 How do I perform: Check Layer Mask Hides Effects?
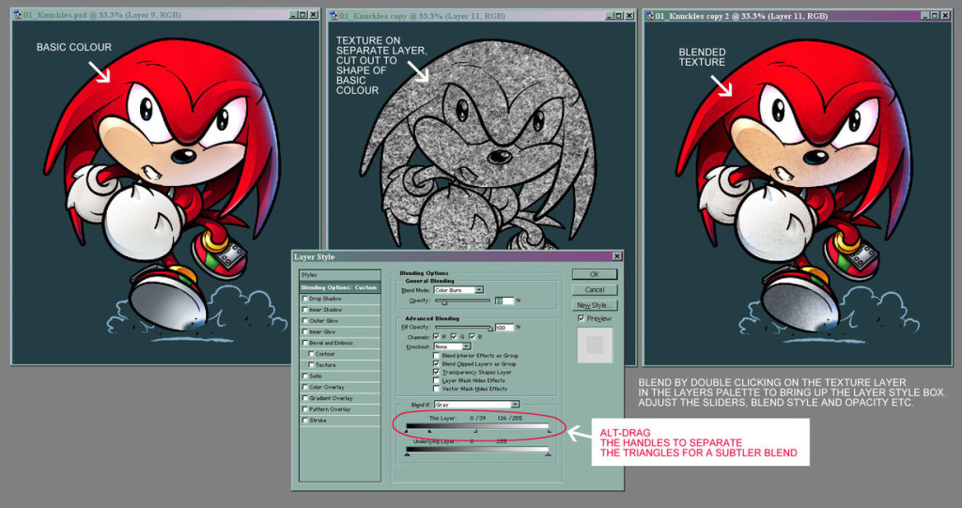436,380
